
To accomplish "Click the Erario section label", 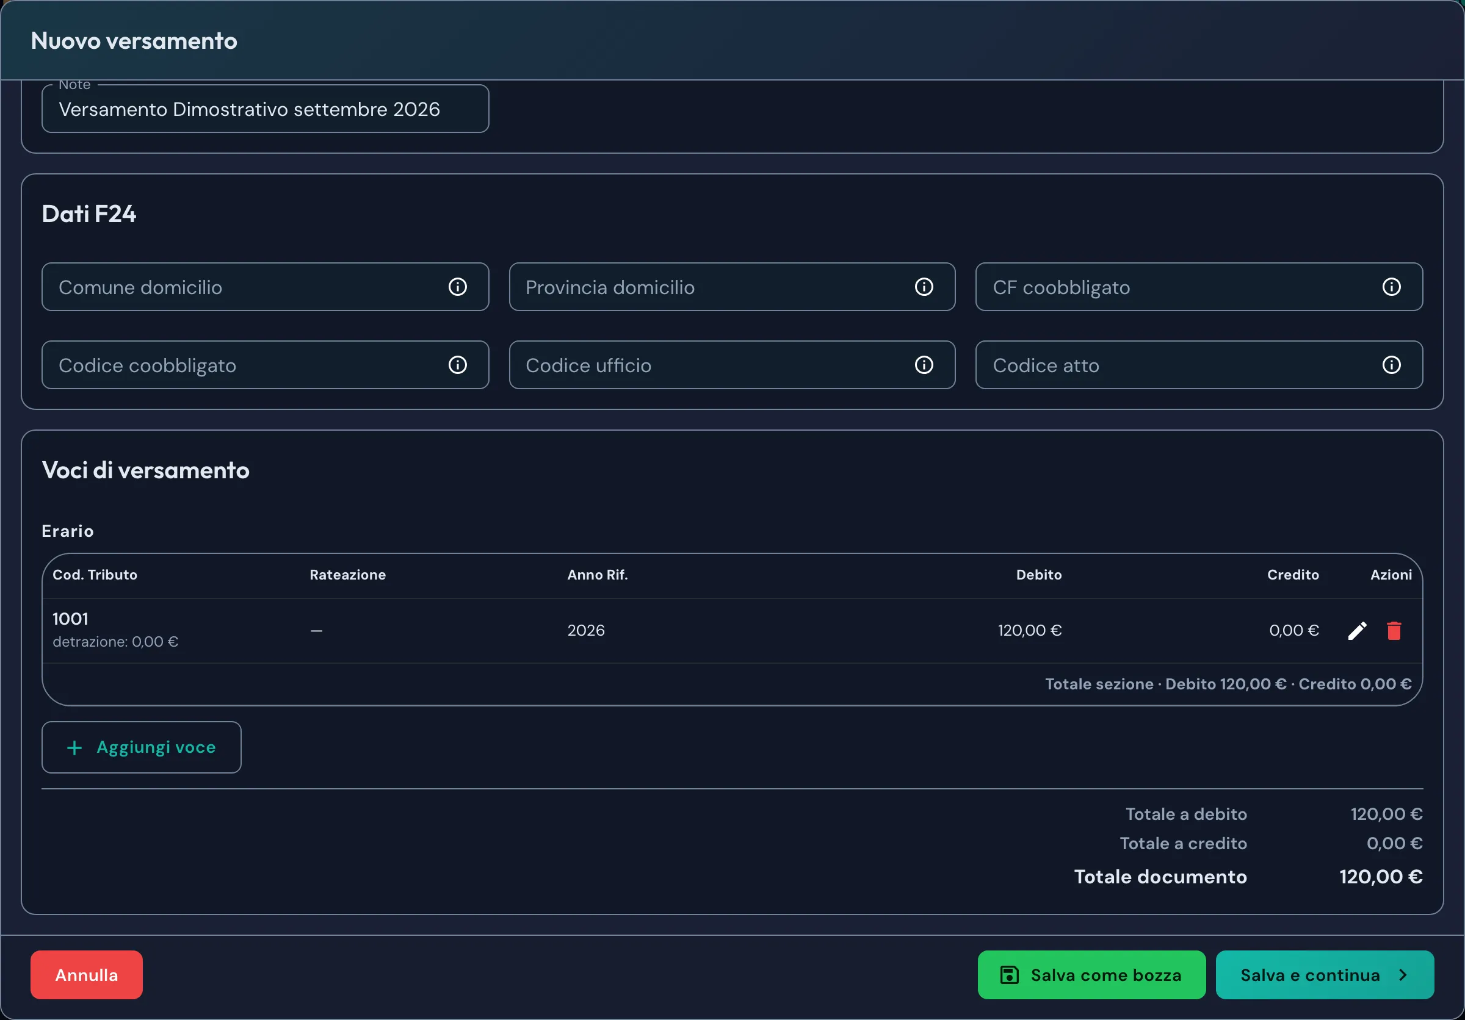I will [68, 531].
